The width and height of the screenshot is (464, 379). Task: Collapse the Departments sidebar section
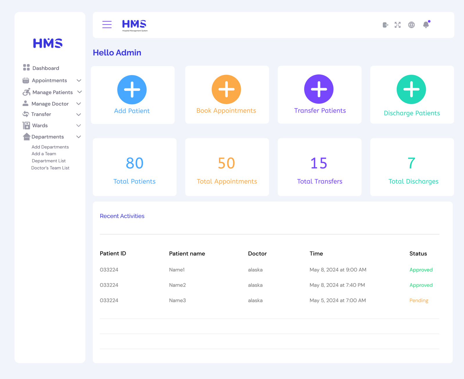(x=79, y=137)
